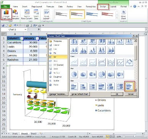Select the basic pie chart subtype
Screen dimensions: 148x139
[74, 74]
